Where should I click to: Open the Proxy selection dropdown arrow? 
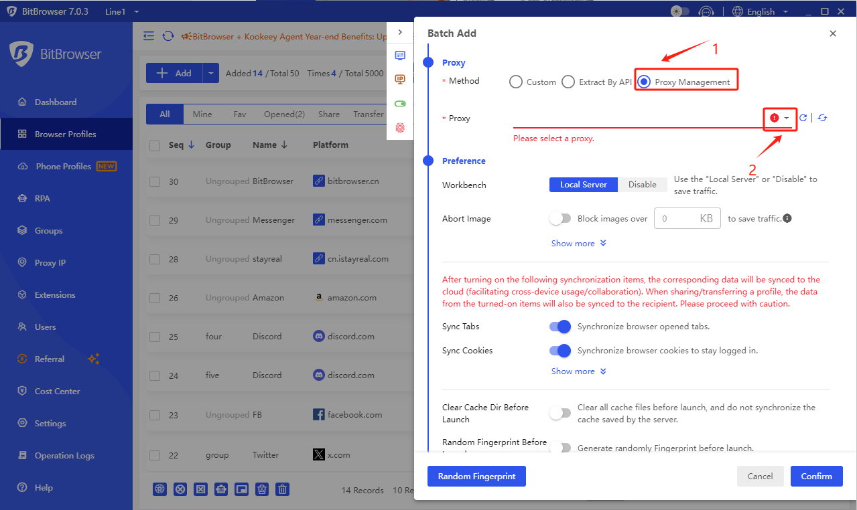(787, 118)
